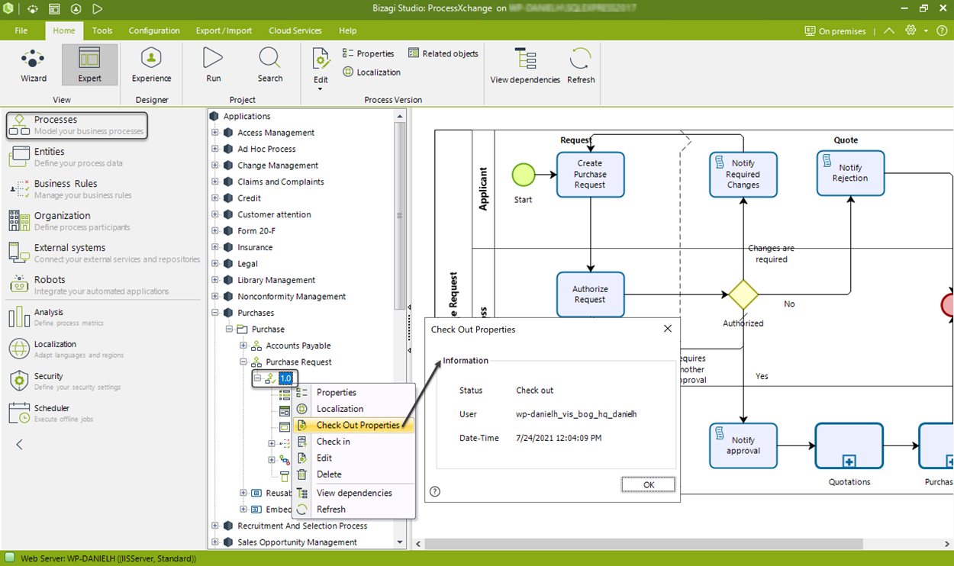Select the Authorized gateway diamond

(743, 294)
